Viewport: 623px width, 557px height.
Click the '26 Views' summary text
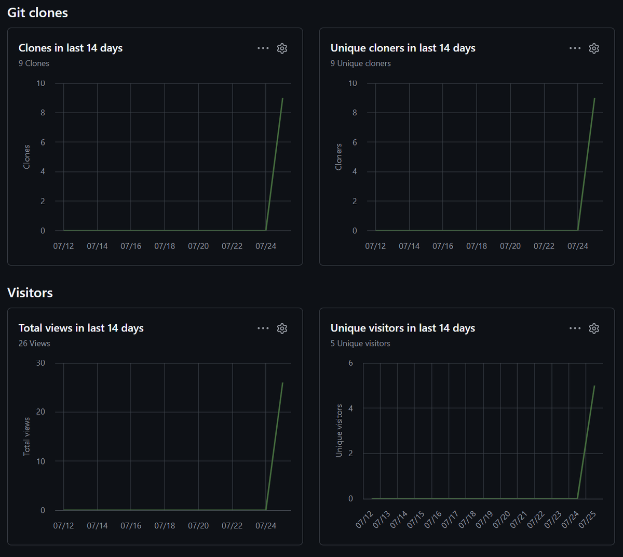coord(34,343)
